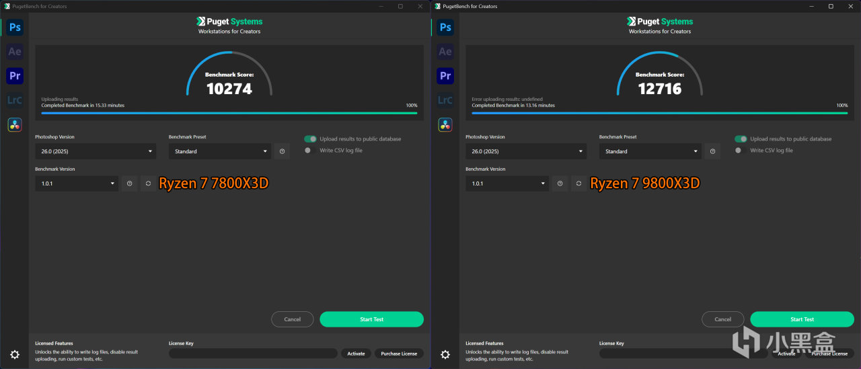The image size is (861, 369).
Task: Toggle Upload results to public database, right window
Action: (741, 139)
